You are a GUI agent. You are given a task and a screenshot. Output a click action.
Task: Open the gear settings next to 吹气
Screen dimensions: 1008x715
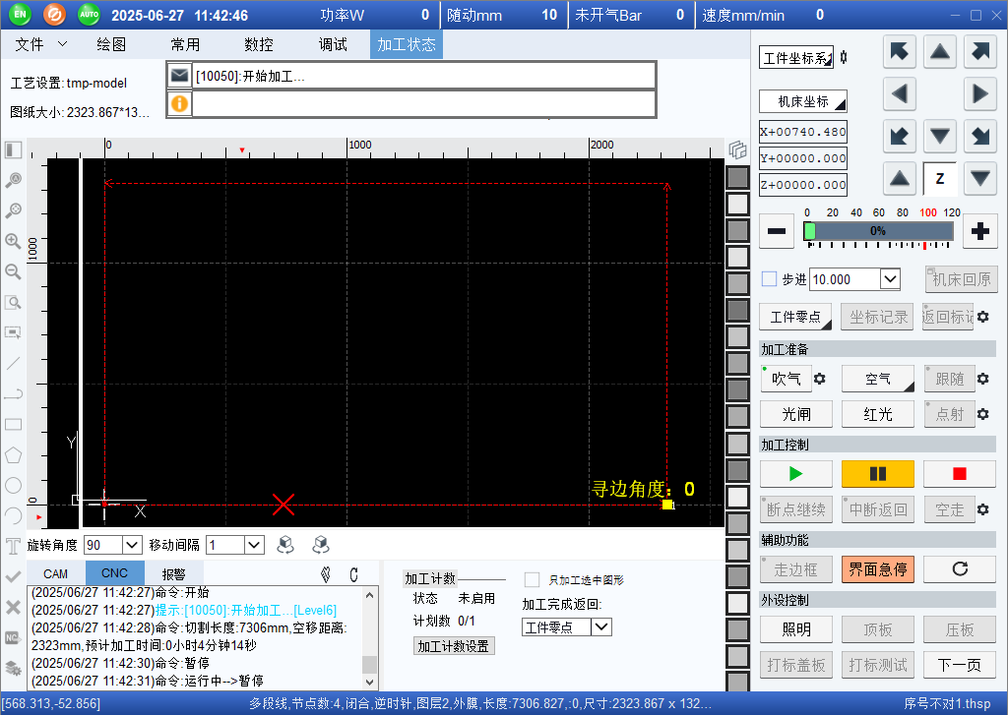(x=819, y=379)
